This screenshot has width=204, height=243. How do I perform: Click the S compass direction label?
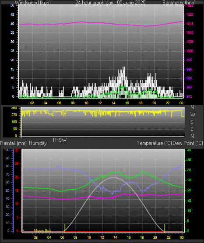coord(192,122)
